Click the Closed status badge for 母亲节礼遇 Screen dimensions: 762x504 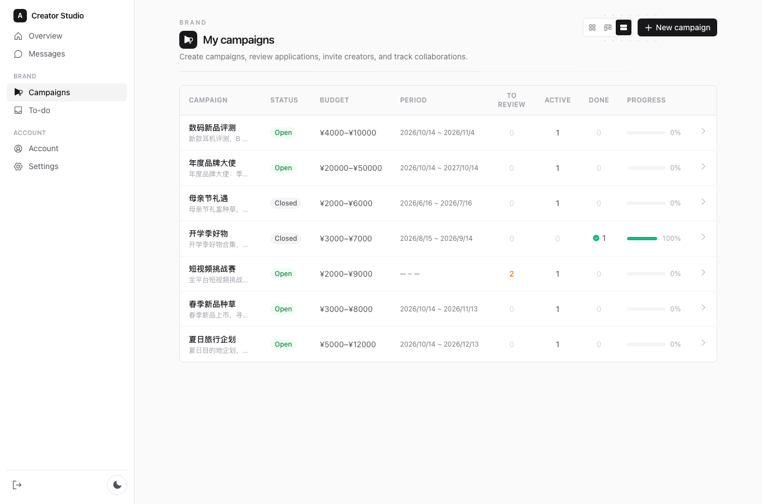coord(286,203)
